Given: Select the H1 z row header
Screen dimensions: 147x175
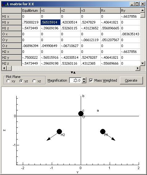Looking at the screenshot, I should tap(12, 28).
